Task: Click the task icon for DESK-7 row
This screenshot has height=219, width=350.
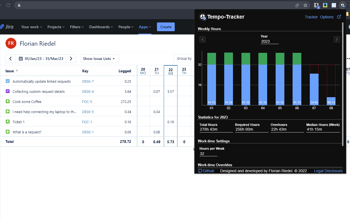Action: (8, 81)
